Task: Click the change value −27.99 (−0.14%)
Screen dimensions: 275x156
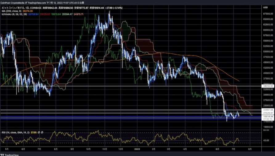Action: tap(114, 8)
